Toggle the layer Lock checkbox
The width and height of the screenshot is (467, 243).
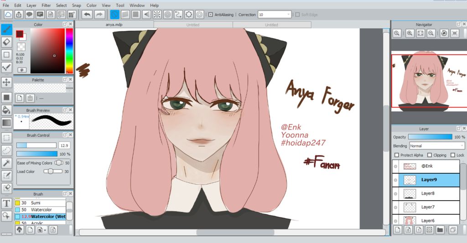pos(453,155)
